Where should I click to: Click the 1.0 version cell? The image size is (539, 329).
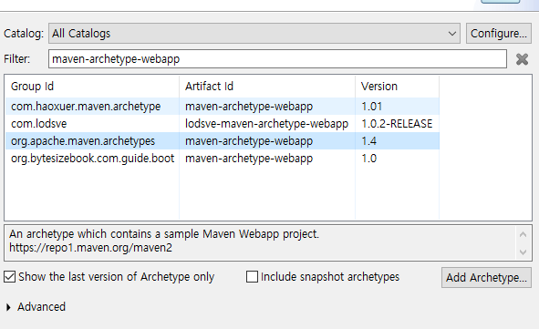coord(368,159)
